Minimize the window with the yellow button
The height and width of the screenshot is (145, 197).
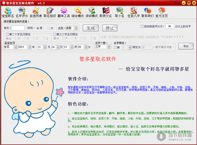click(x=184, y=3)
